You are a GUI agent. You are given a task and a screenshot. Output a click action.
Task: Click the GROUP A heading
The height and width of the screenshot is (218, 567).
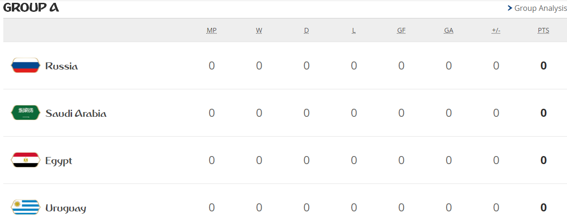pos(31,7)
